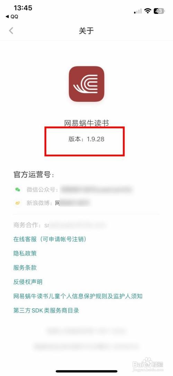
Task: Open the 服务条款 link
Action: (x=25, y=268)
